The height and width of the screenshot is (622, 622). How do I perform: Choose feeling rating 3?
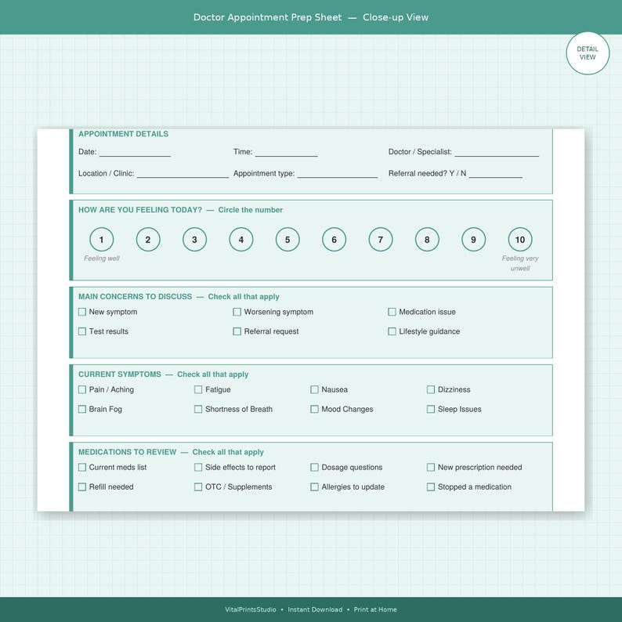click(x=194, y=240)
